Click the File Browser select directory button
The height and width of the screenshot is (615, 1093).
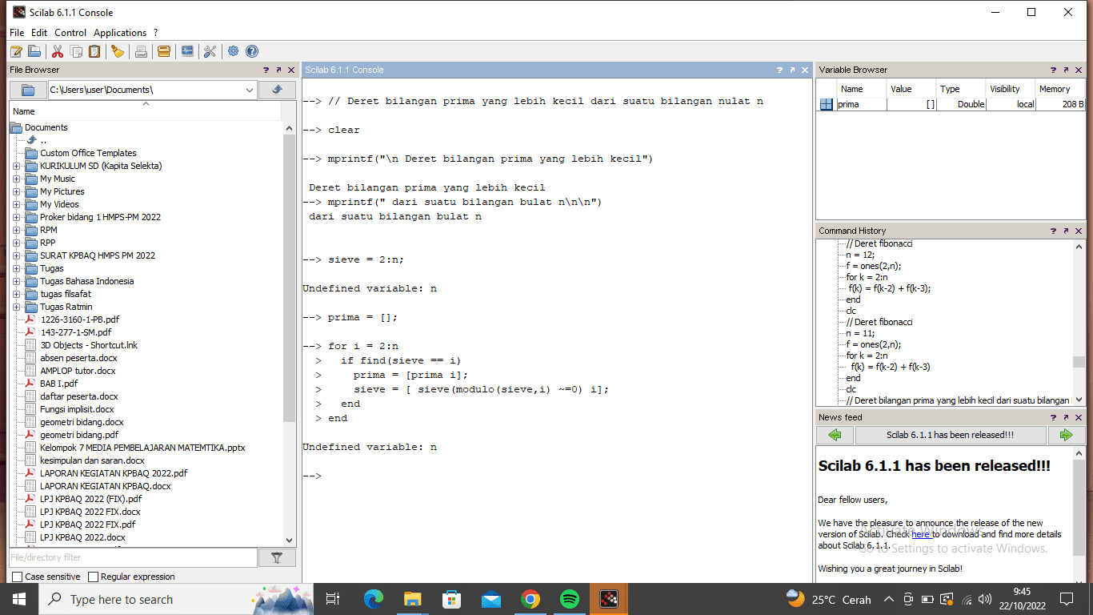[x=28, y=90]
